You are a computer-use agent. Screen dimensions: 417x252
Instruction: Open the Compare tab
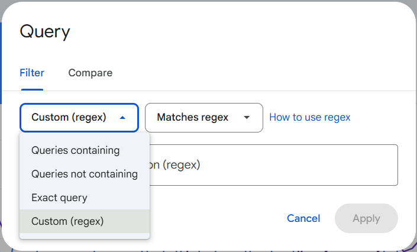click(x=90, y=73)
